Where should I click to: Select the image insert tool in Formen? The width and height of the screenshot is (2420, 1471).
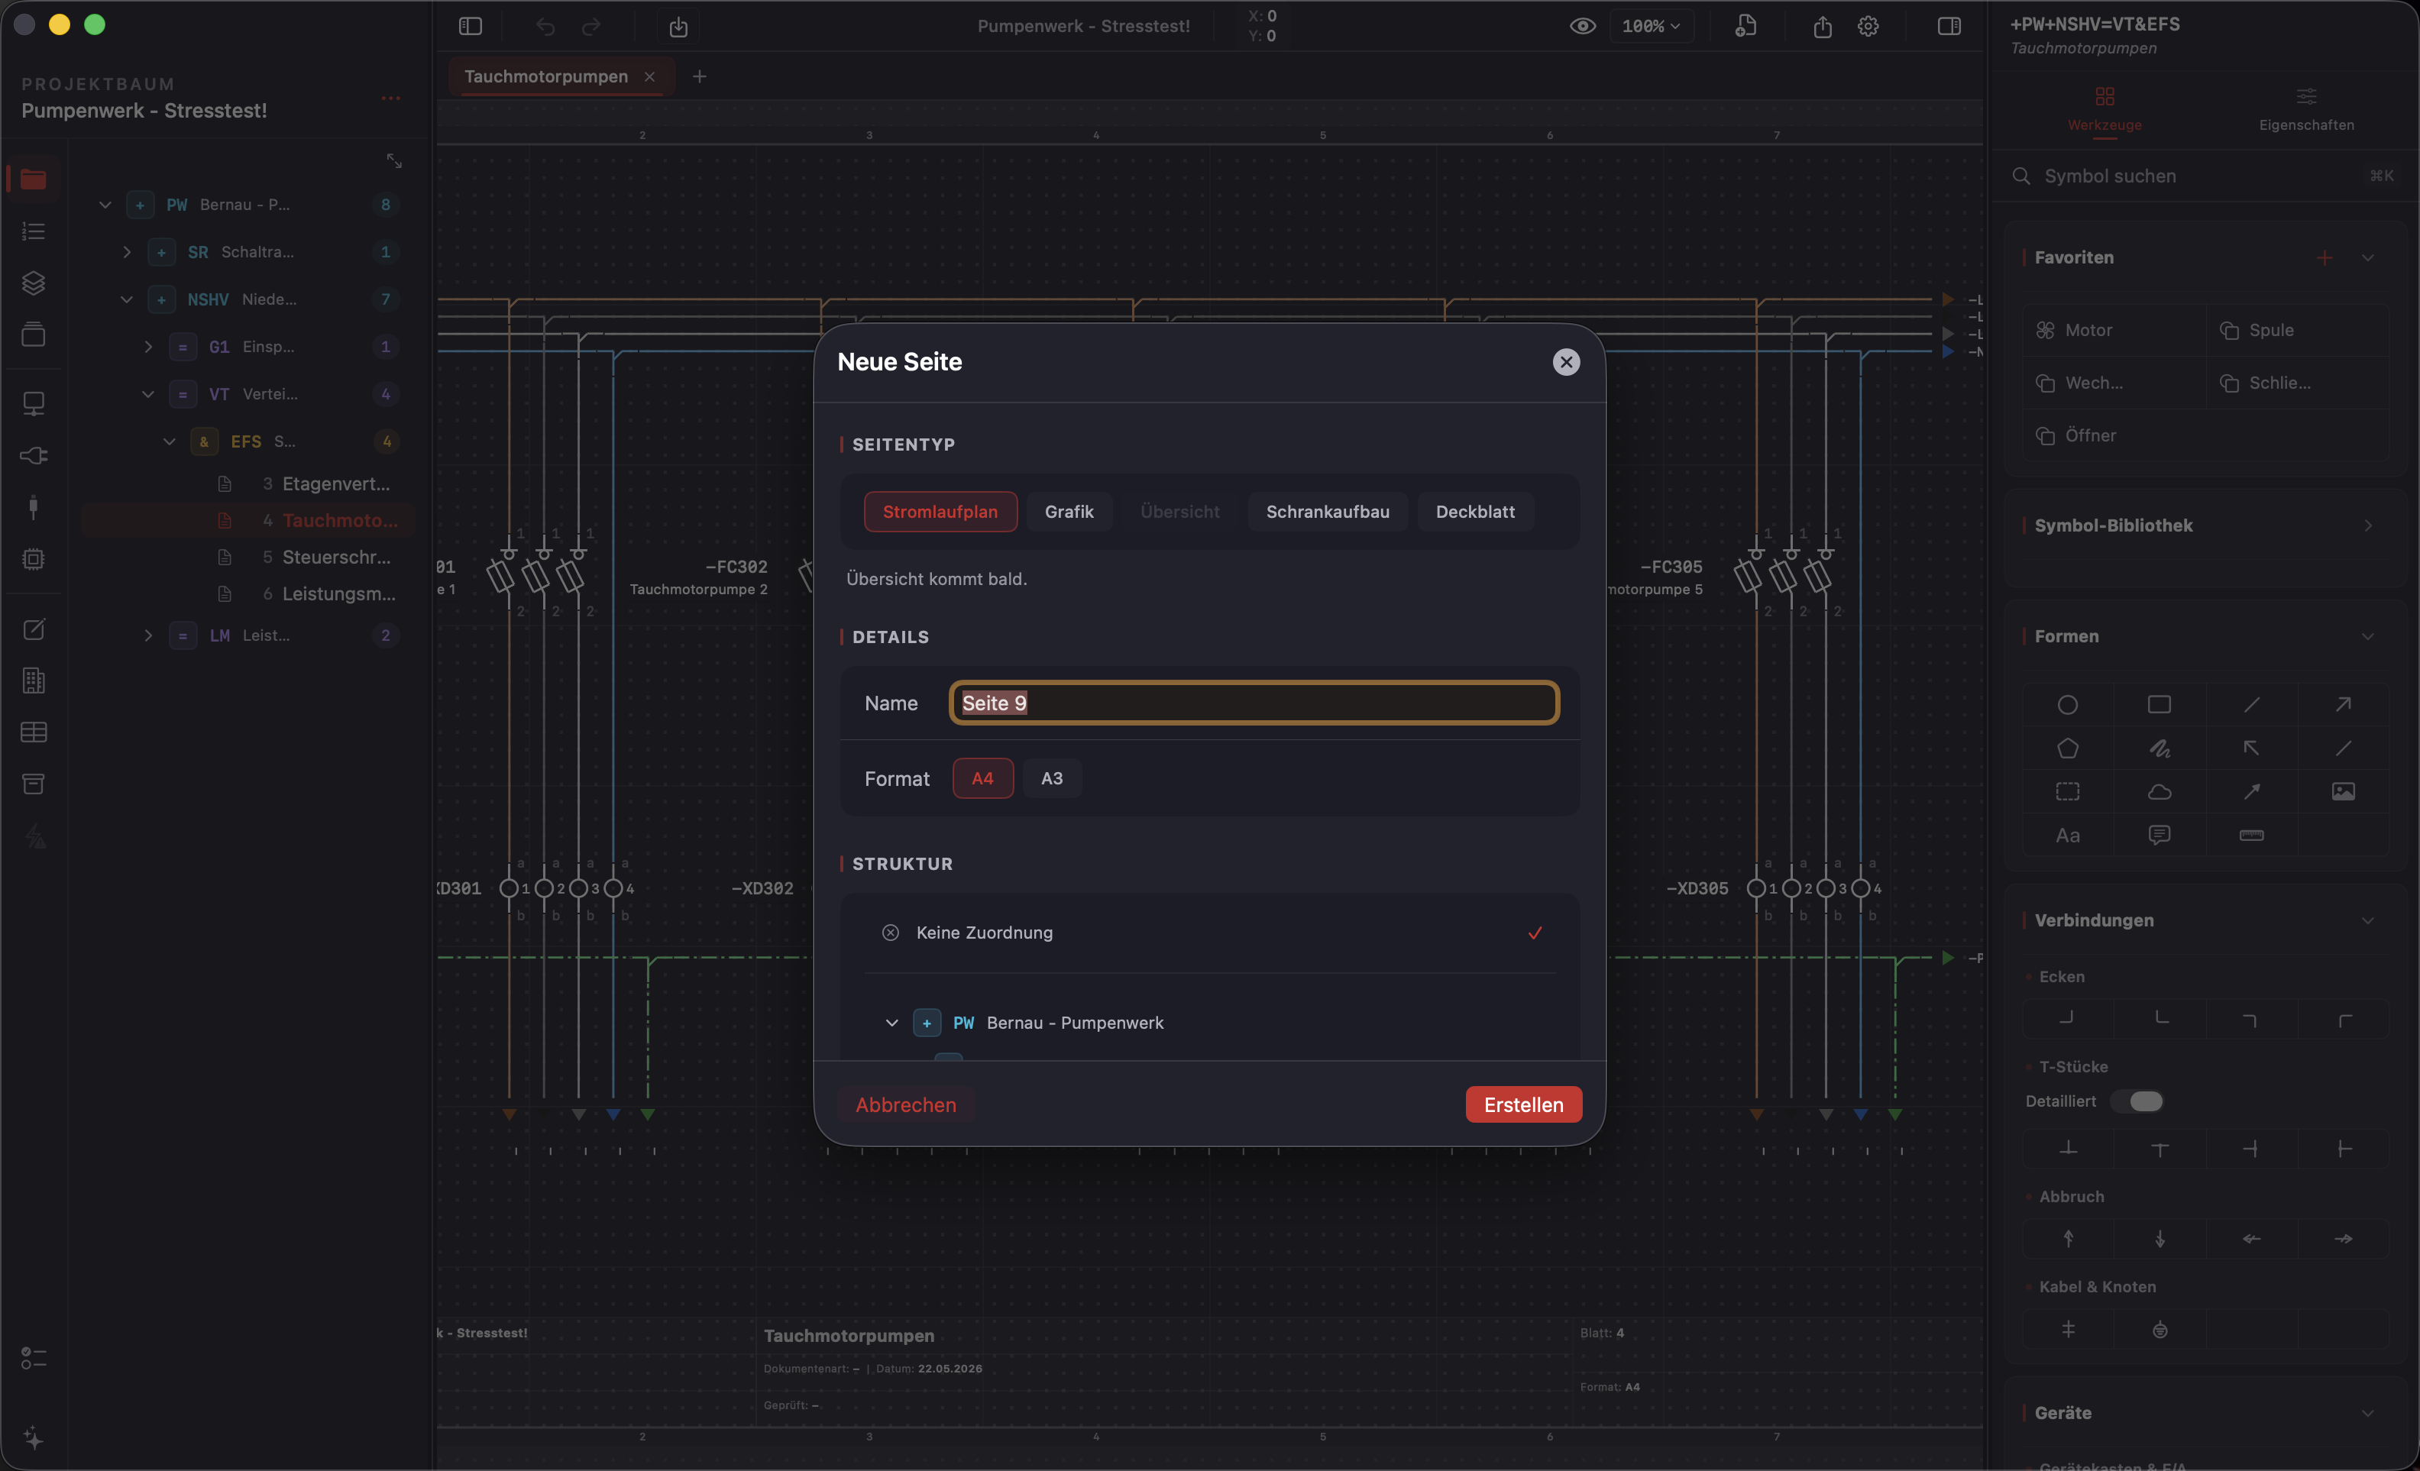[2344, 791]
